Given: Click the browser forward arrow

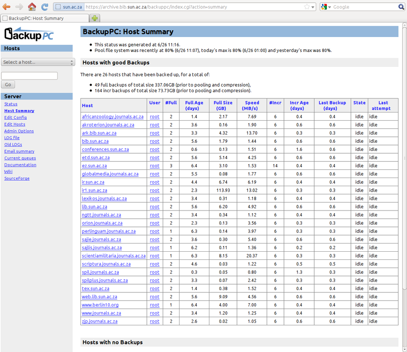Looking at the screenshot, I should (x=19, y=7).
